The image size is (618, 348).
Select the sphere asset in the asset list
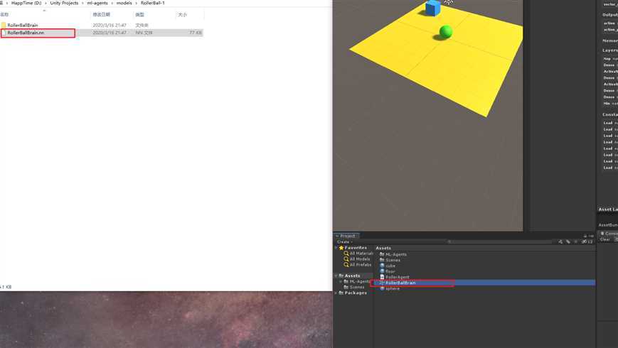pyautogui.click(x=390, y=288)
